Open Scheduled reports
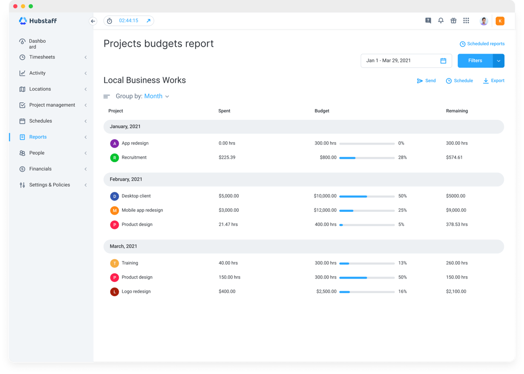The height and width of the screenshot is (374, 524). [x=482, y=43]
